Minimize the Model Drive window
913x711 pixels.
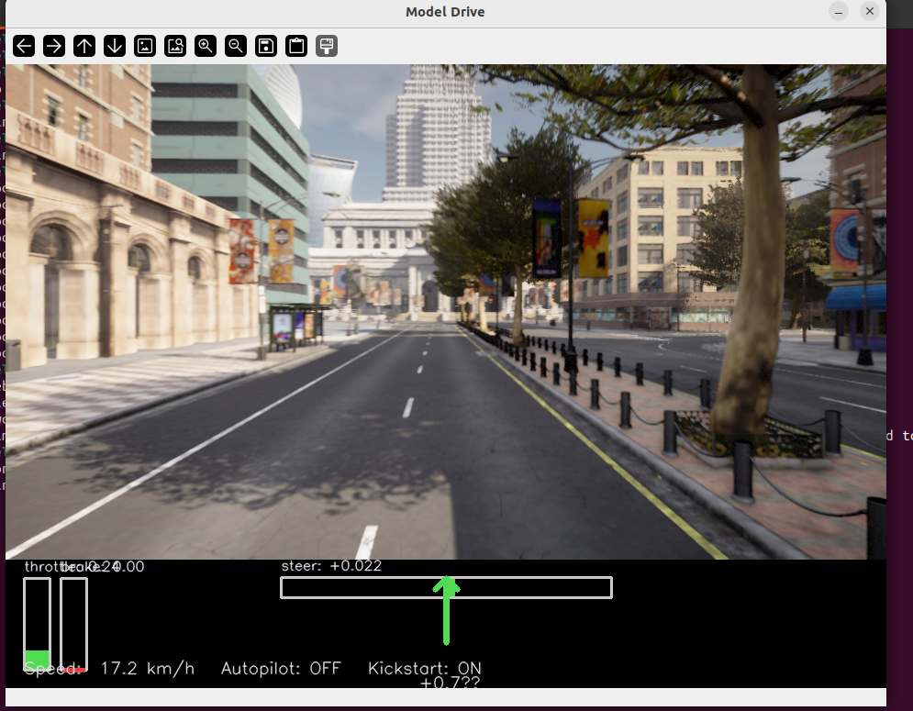click(839, 12)
